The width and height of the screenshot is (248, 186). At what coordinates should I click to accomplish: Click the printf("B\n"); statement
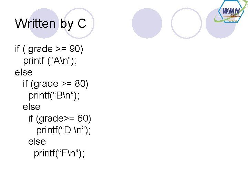tap(54, 95)
